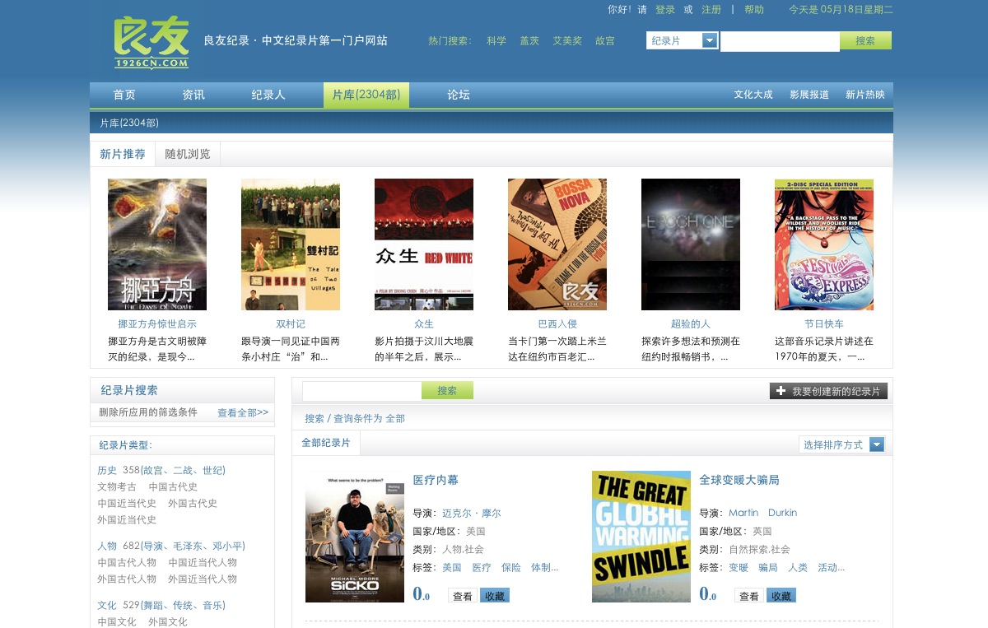This screenshot has height=628, width=988.
Task: Select the 历史 documentary category link
Action: point(107,470)
